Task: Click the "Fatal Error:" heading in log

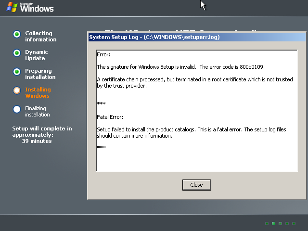Action: tap(110, 117)
